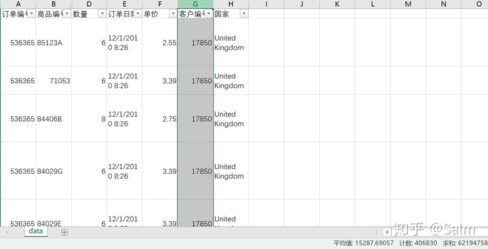Click the horizontal scrollbar left arrow
488x249 pixels.
click(387, 232)
